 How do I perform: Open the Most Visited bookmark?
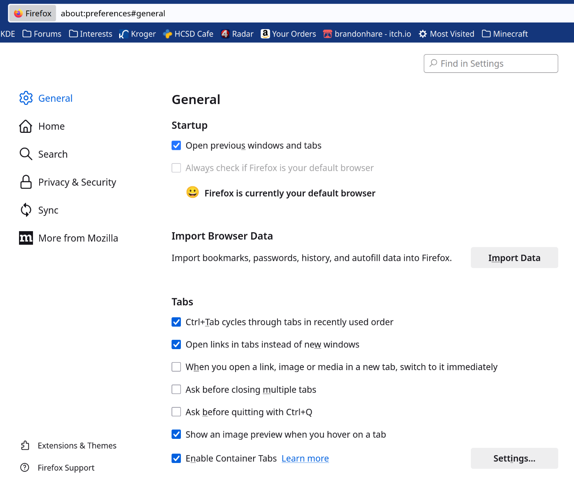[x=447, y=34]
